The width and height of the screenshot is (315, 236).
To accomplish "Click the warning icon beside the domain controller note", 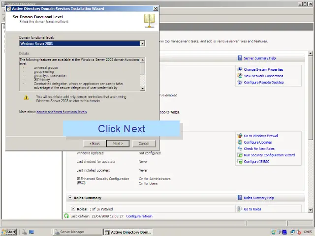I will 26,97.
